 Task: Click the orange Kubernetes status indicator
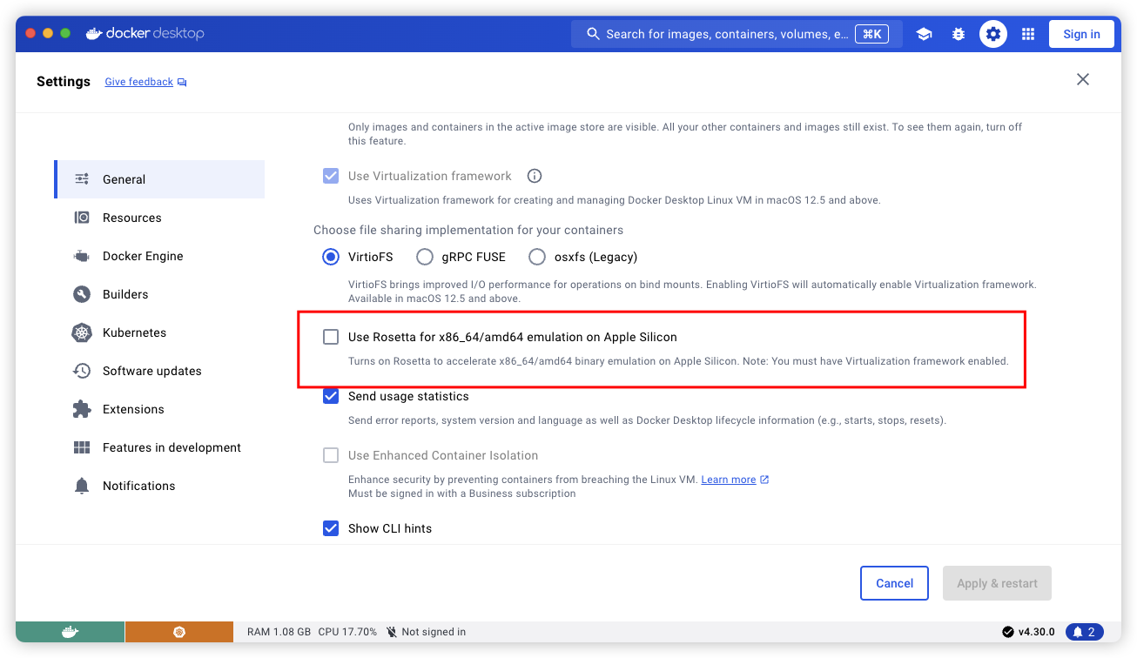(x=179, y=632)
